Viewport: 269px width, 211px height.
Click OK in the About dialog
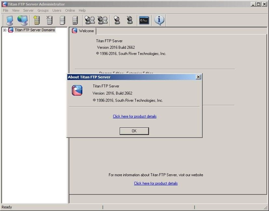coord(134,131)
